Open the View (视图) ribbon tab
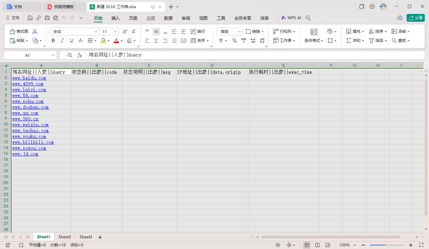Viewport: 429px width, 249px height. [x=203, y=18]
